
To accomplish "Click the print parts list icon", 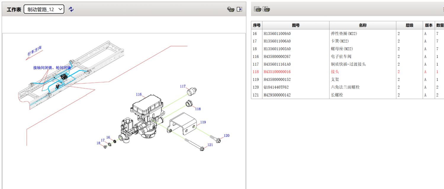I will 258,9.
